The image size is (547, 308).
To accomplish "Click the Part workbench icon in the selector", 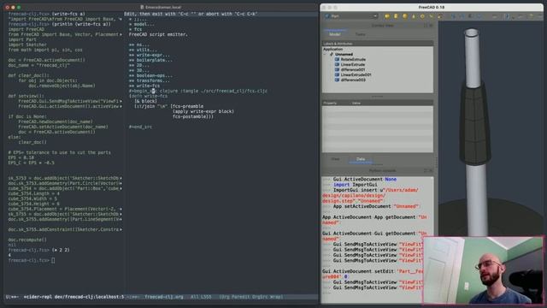I will click(x=327, y=16).
